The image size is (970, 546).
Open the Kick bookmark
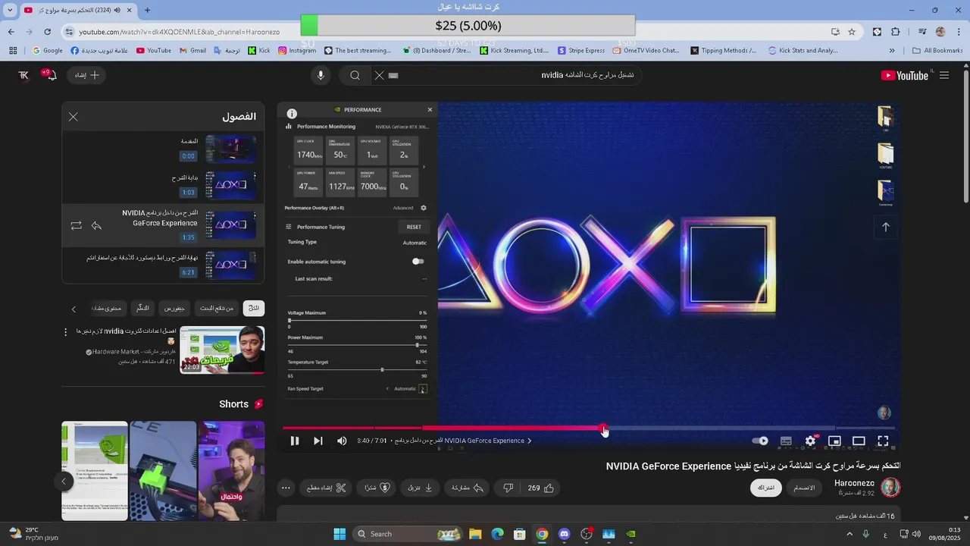point(259,51)
